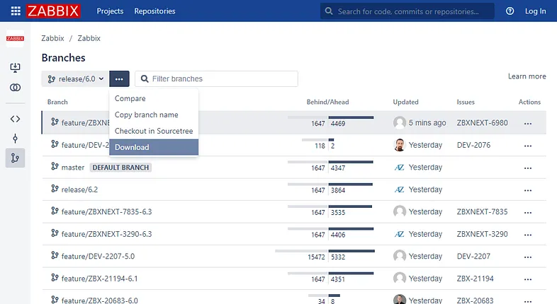Open actions ellipsis for master branch row
The image size is (557, 304).
tap(528, 168)
